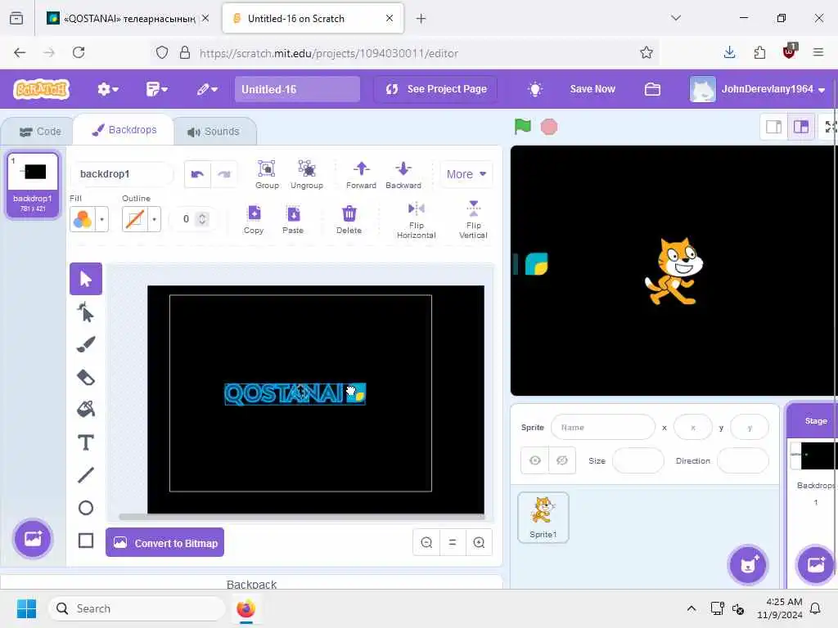Viewport: 838px width, 628px height.
Task: Open the File menu dropdown
Action: (x=157, y=89)
